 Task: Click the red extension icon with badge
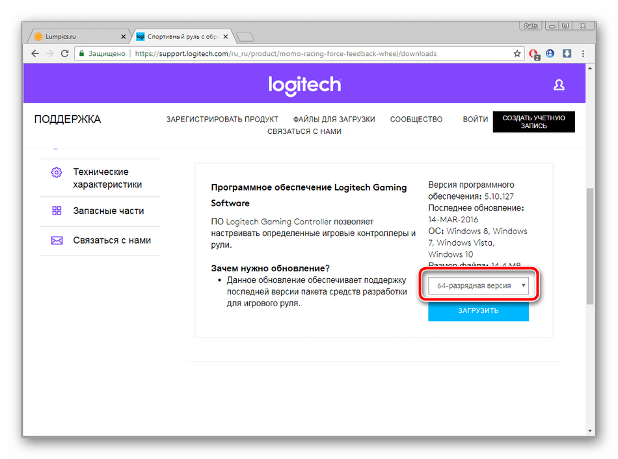534,54
